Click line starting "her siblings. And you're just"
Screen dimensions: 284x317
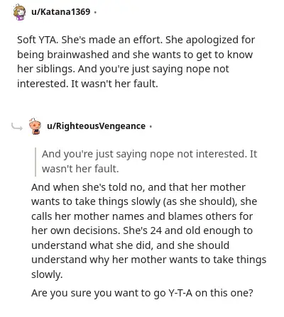pos(123,69)
